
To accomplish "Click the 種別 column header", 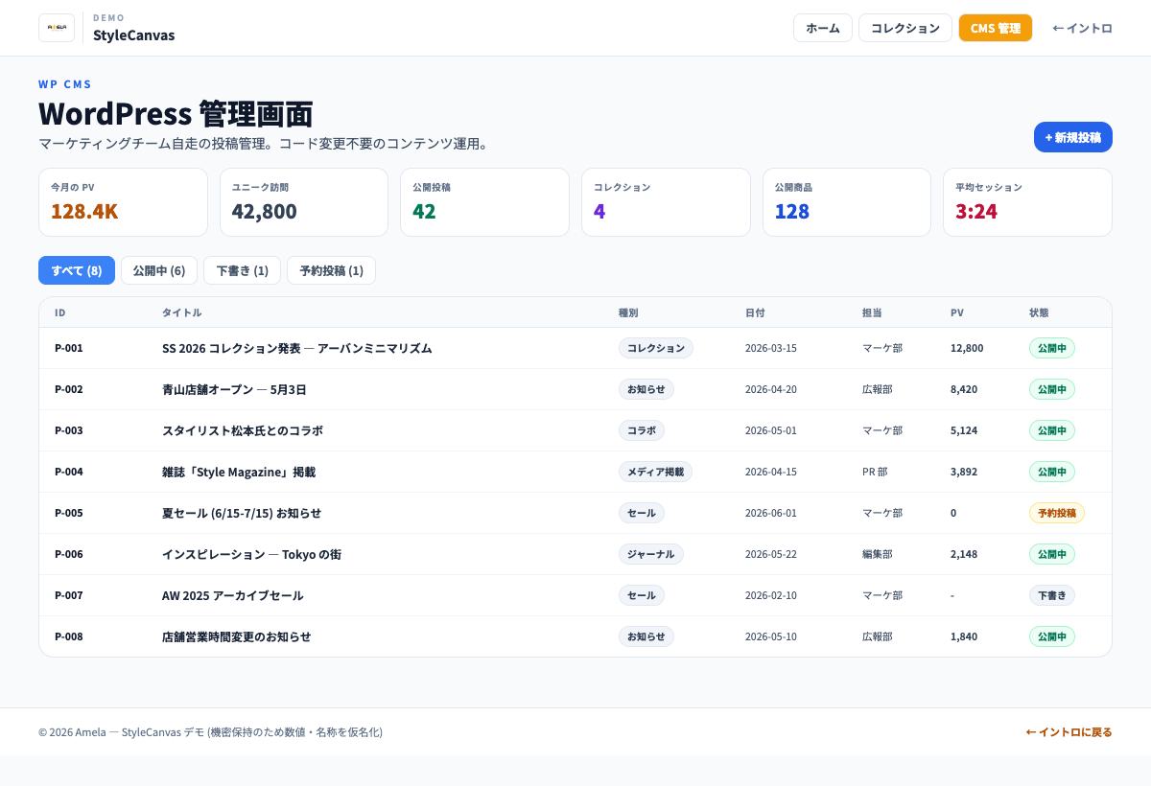I will (628, 312).
